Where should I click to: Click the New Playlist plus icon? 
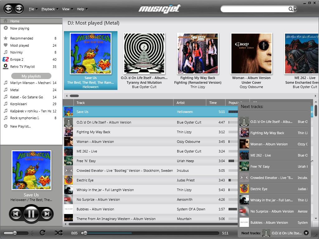pyautogui.click(x=6, y=126)
